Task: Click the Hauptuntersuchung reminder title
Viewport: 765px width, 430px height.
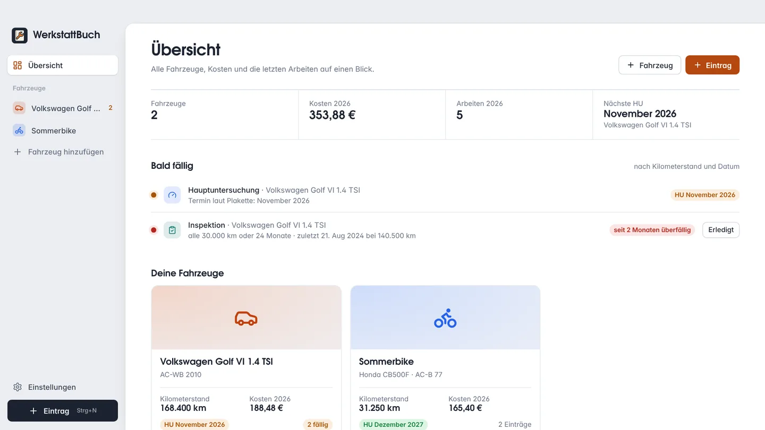Action: pyautogui.click(x=224, y=190)
